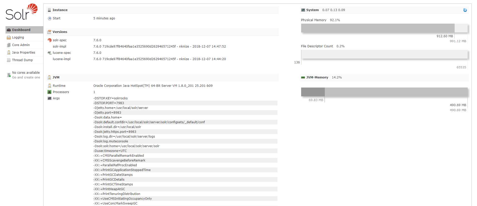Image resolution: width=477 pixels, height=206 pixels.
Task: Click the Thread Dump icon
Action: (x=9, y=60)
